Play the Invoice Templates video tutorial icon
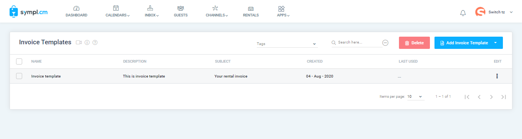This screenshot has width=522, height=139. coord(79,42)
